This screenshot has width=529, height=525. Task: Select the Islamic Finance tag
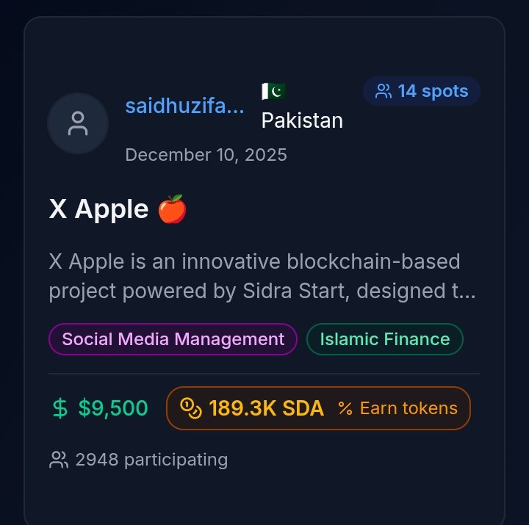click(x=384, y=339)
